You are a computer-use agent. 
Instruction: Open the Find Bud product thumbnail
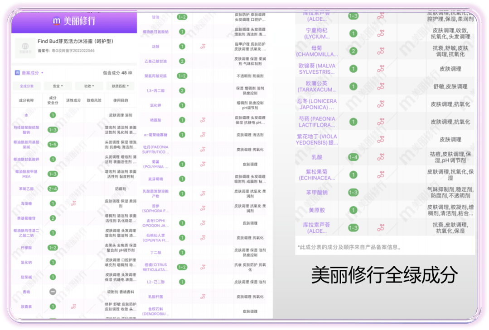point(25,48)
